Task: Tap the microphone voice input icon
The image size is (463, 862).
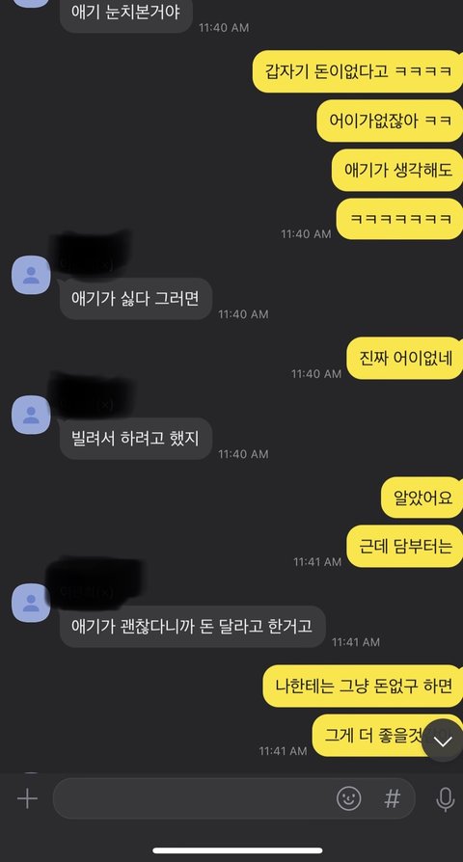Action: pos(446,799)
